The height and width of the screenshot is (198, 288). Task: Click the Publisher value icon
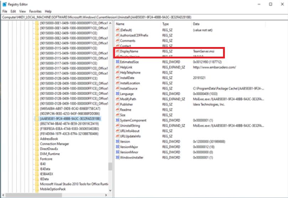click(x=117, y=104)
